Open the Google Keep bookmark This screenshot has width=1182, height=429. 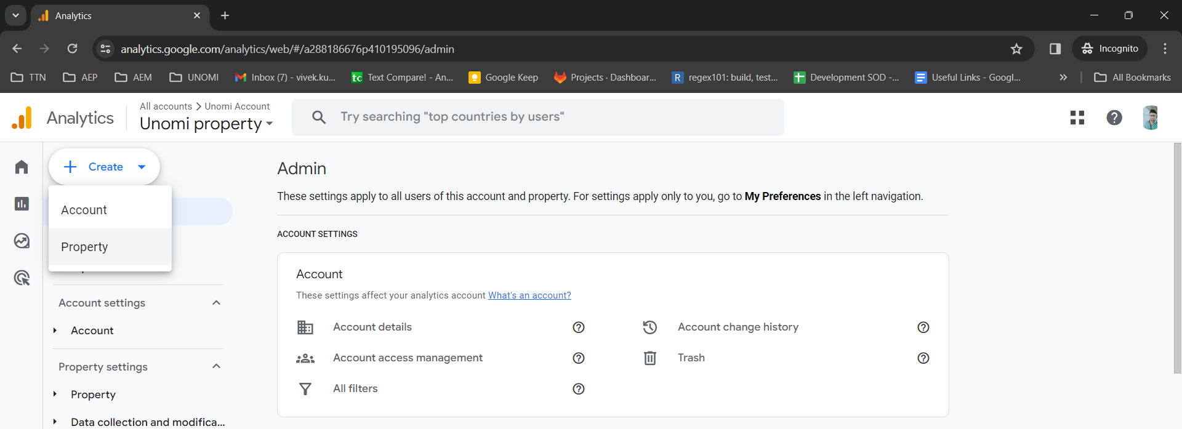pos(504,78)
